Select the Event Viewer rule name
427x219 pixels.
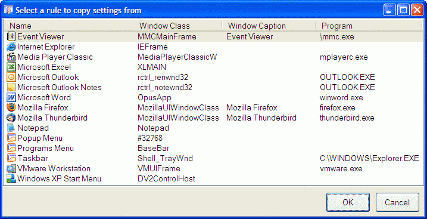(x=40, y=36)
